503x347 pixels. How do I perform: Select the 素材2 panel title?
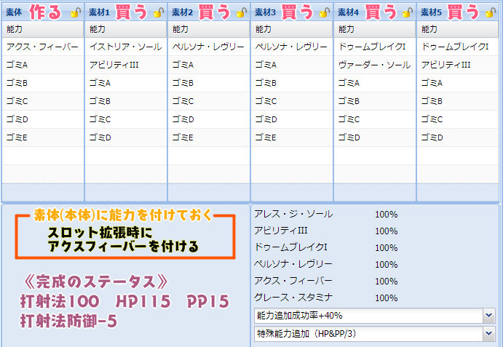pos(182,12)
